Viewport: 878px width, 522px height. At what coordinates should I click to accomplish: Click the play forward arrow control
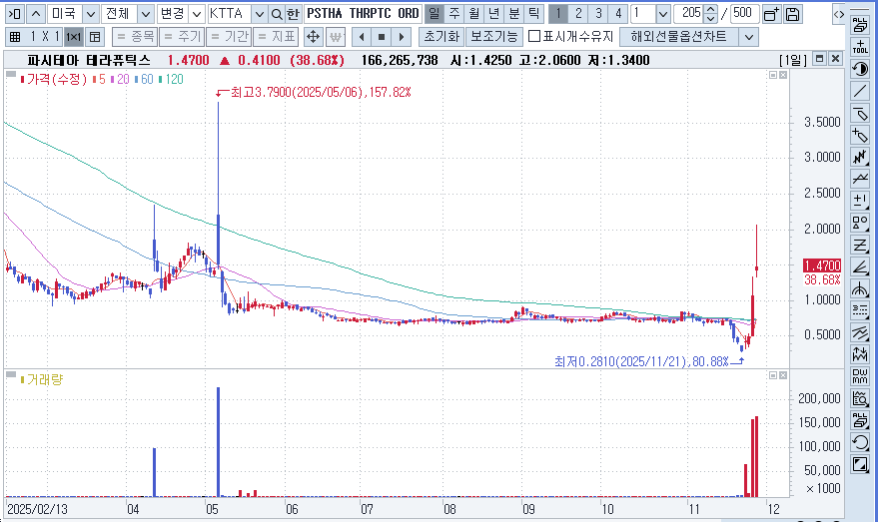[401, 37]
